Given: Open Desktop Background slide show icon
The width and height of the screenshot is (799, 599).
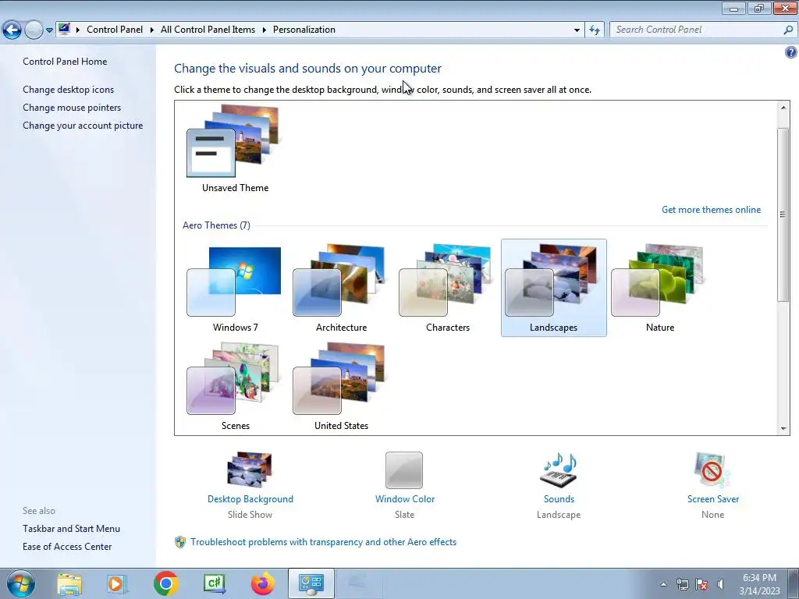Looking at the screenshot, I should tap(250, 470).
